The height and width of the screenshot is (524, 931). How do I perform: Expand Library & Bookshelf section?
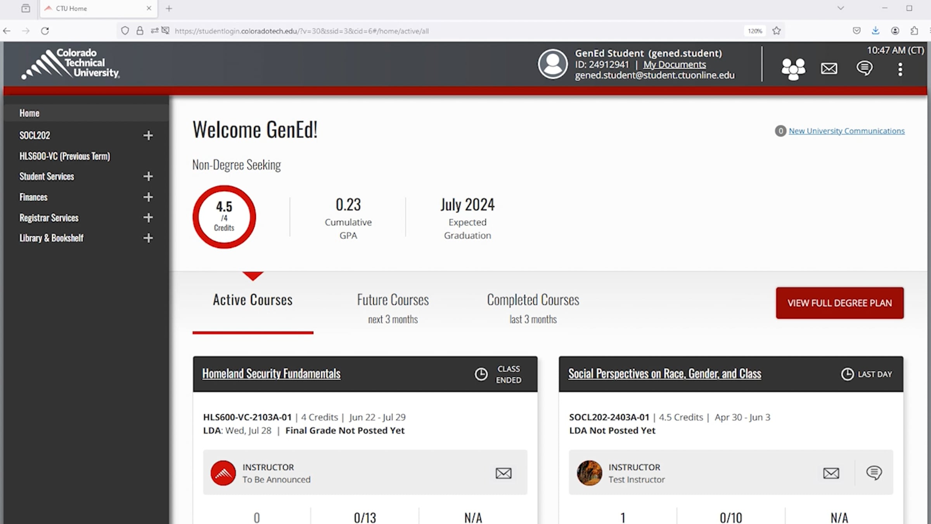click(x=148, y=238)
